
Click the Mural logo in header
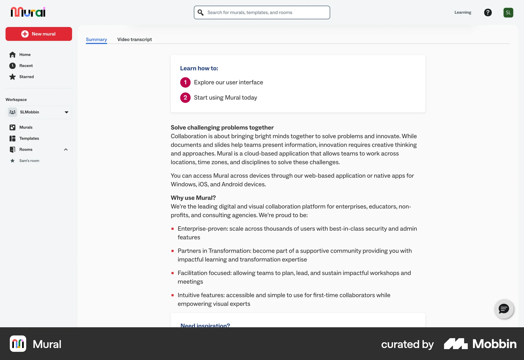[28, 12]
